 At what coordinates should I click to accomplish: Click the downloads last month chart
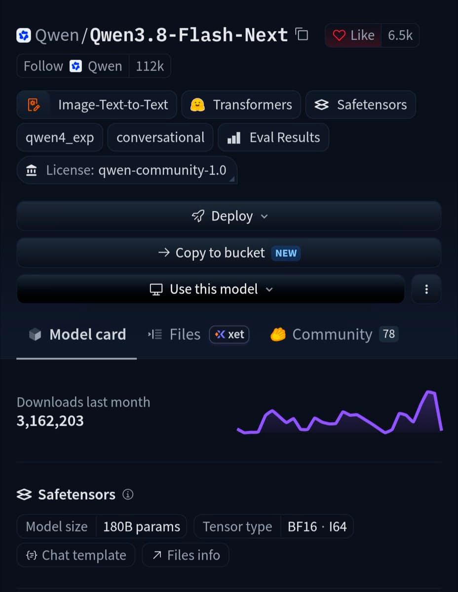pyautogui.click(x=340, y=412)
